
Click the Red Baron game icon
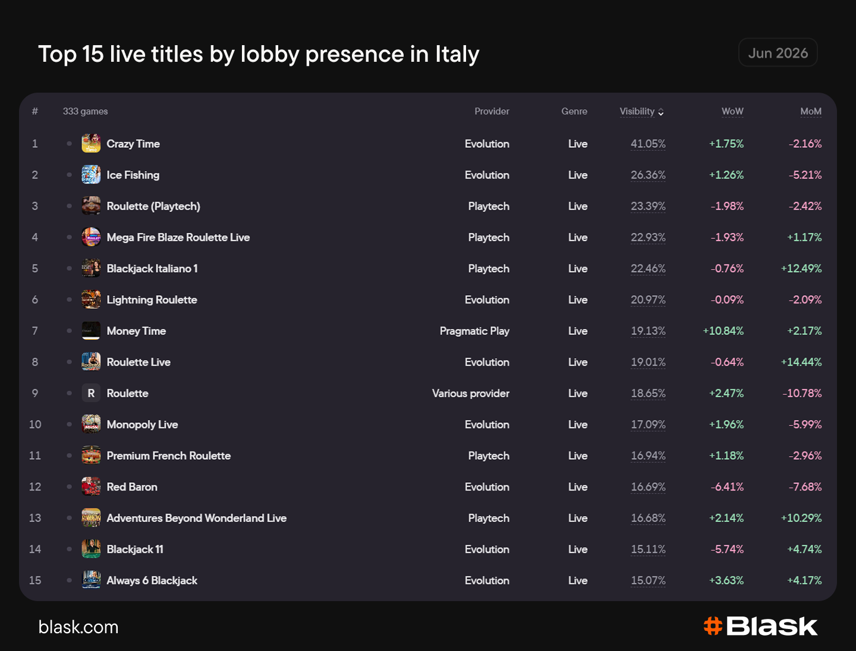(91, 486)
